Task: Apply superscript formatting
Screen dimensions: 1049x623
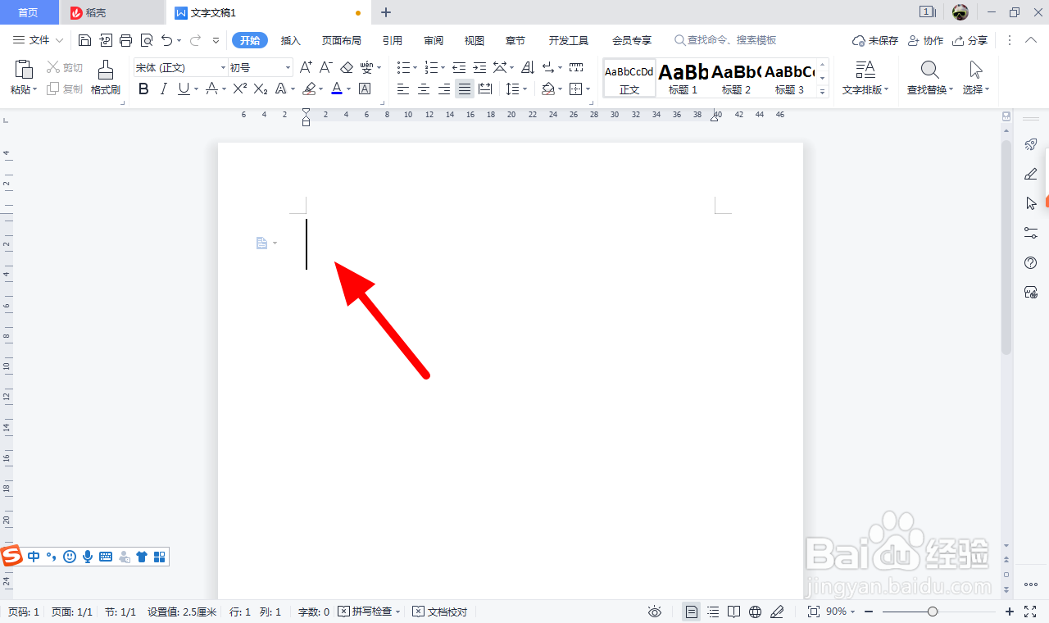Action: tap(239, 89)
